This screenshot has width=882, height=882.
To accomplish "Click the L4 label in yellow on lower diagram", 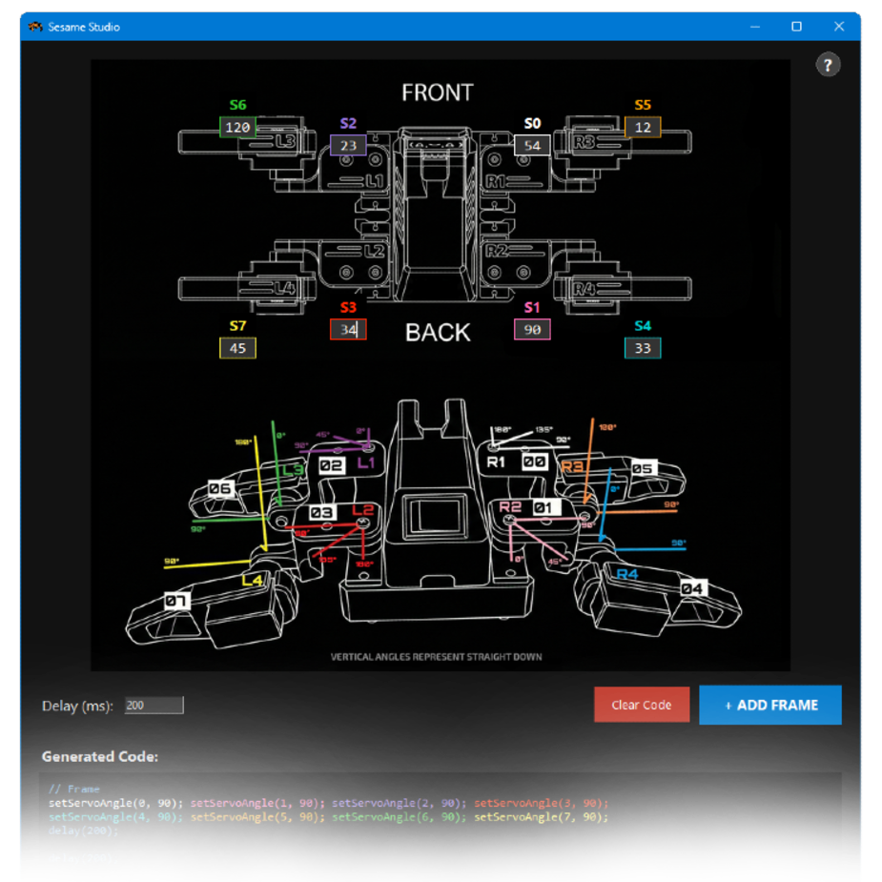I will point(252,580).
